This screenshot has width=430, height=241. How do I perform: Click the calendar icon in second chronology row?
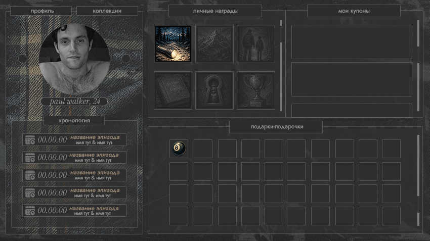[x=30, y=158]
